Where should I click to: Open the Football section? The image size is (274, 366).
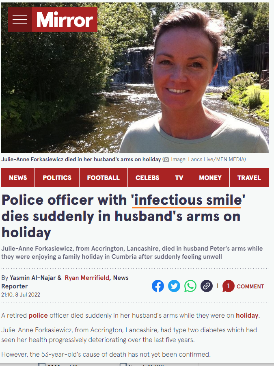pyautogui.click(x=104, y=178)
